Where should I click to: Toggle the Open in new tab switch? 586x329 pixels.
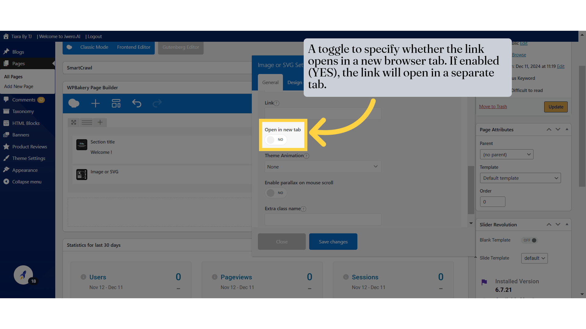[275, 140]
